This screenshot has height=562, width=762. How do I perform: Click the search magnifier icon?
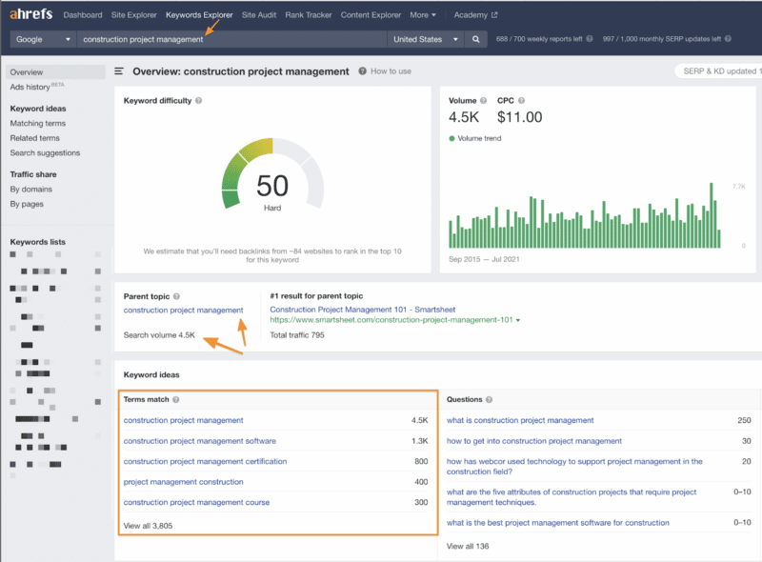(x=474, y=41)
